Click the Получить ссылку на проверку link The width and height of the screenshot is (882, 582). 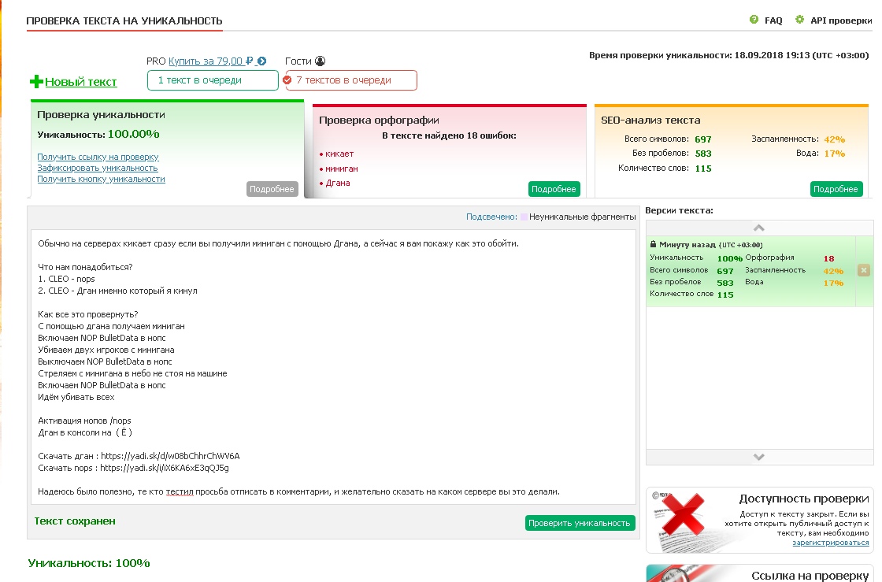coord(98,157)
